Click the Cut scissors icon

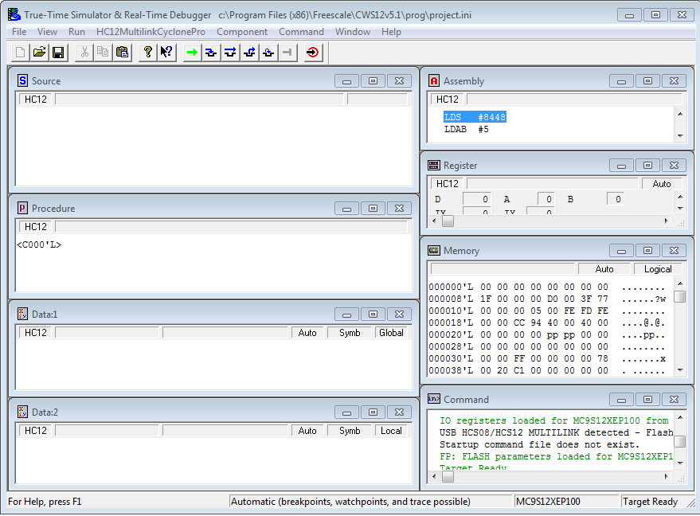[84, 53]
